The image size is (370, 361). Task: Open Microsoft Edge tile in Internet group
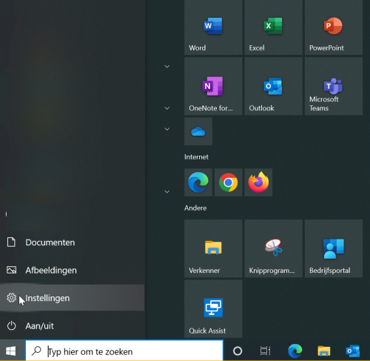198,182
